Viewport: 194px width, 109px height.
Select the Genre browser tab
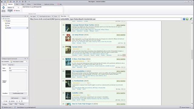point(55,16)
